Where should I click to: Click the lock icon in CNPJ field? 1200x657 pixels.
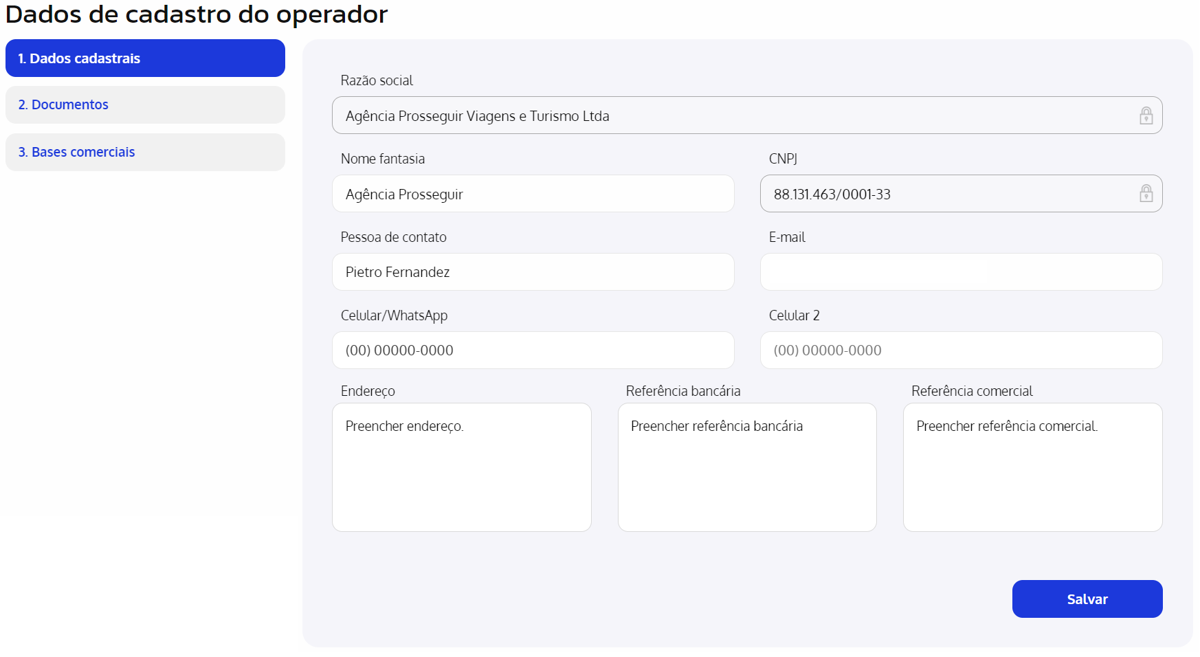tap(1146, 194)
